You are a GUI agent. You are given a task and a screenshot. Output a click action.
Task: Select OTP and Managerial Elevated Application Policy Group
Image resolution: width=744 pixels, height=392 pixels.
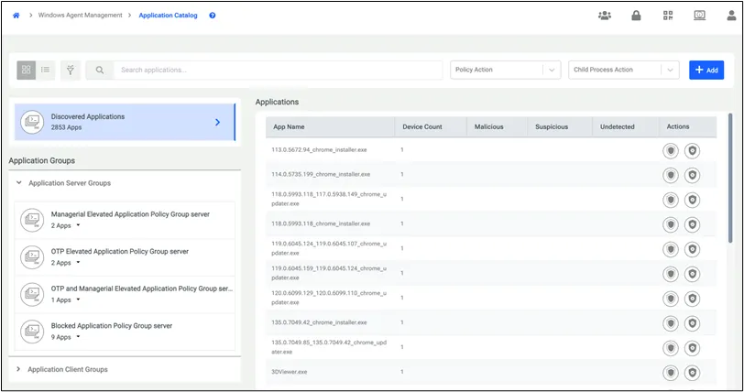coord(125,294)
